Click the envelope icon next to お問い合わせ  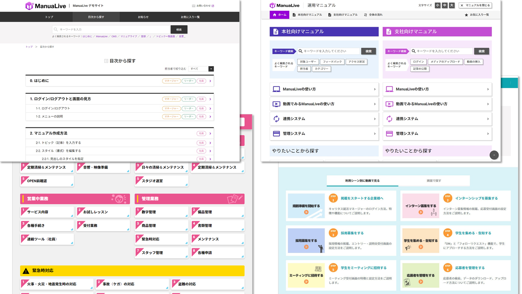tap(194, 6)
